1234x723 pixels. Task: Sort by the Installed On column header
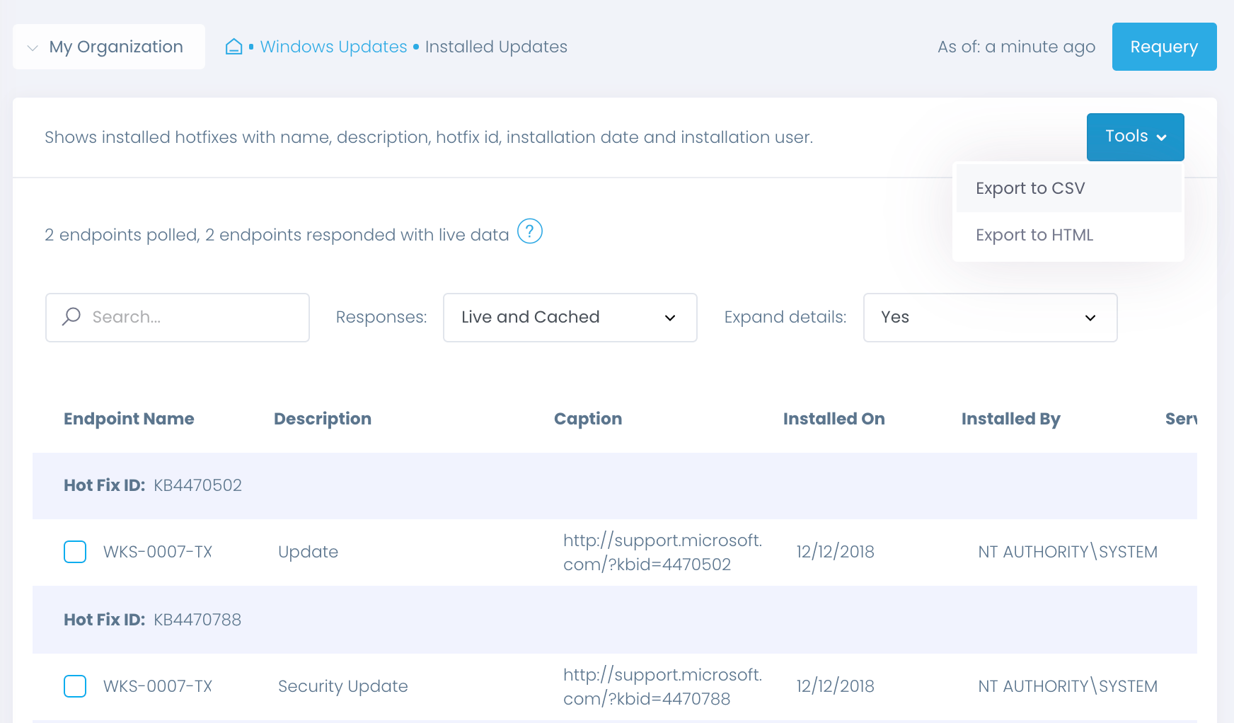834,418
